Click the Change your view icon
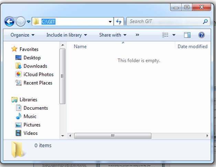 coord(165,35)
